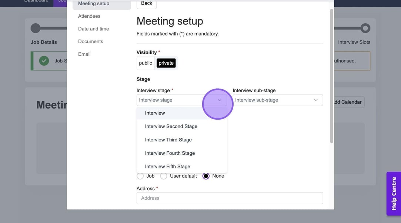The height and width of the screenshot is (223, 401).
Task: Open the Help Centre side tab
Action: [394, 193]
